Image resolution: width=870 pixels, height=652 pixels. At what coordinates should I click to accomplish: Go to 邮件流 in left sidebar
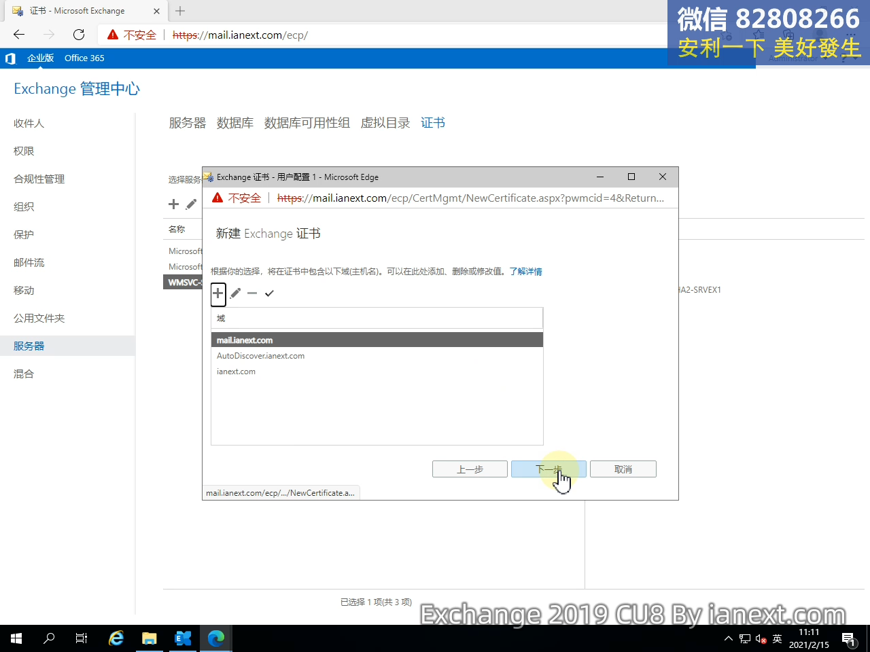[29, 262]
